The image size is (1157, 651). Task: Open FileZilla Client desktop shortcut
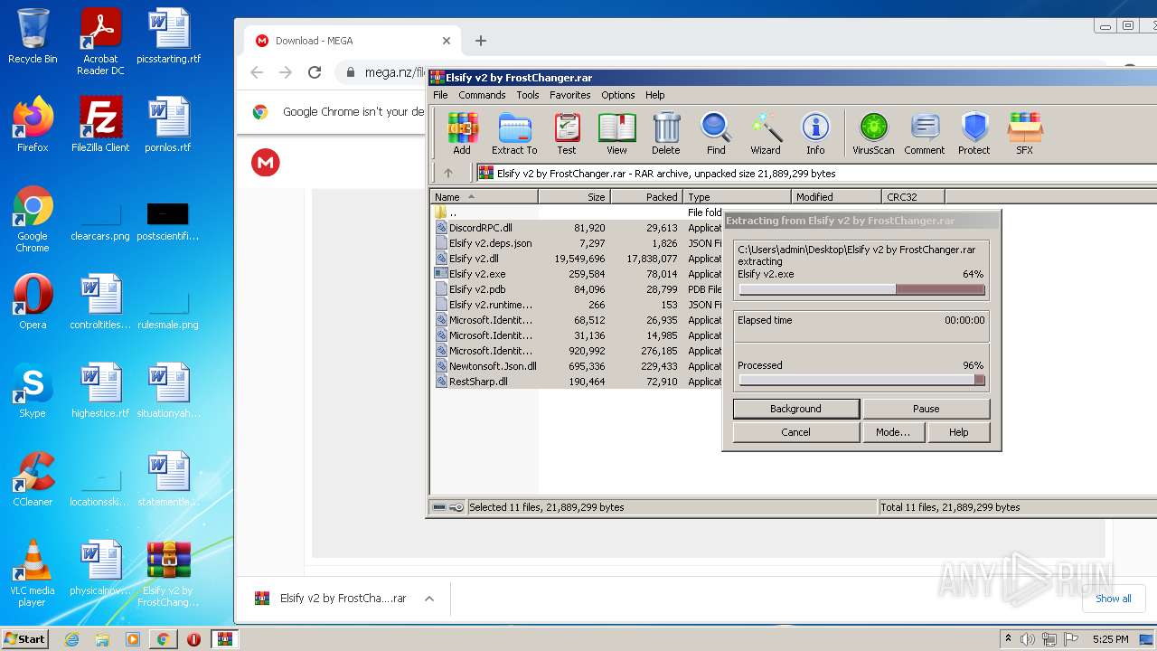100,125
